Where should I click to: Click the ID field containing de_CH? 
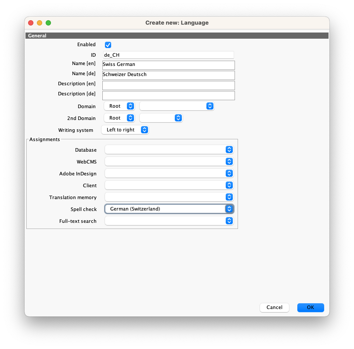pyautogui.click(x=168, y=55)
